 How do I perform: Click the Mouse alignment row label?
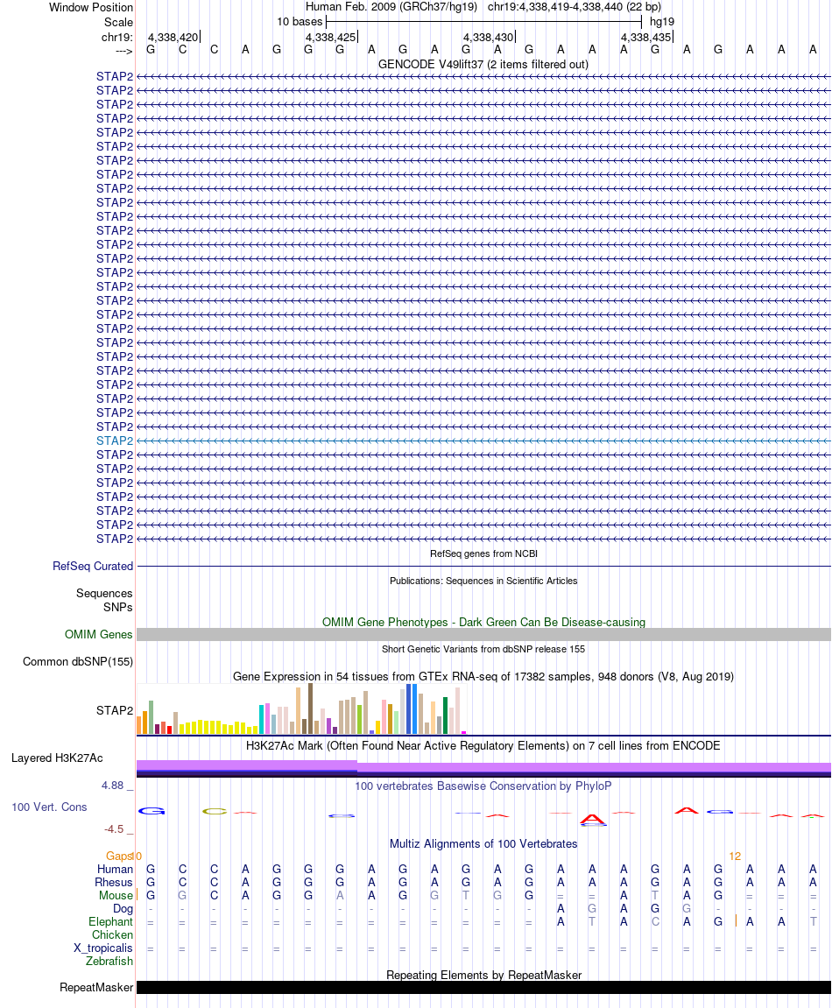click(116, 896)
